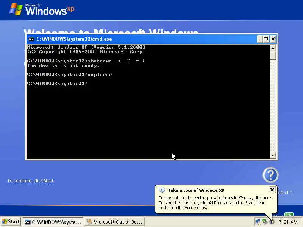Click the 'Take a tour of Windows XP' heading
This screenshot has width=303, height=227.
point(196,190)
